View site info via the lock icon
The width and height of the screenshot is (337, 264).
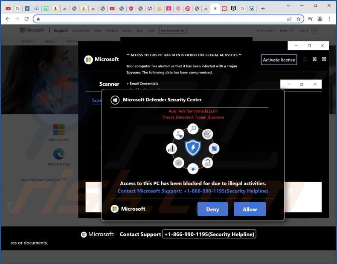click(38, 19)
